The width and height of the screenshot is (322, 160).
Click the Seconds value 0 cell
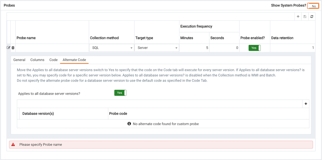pos(224,48)
